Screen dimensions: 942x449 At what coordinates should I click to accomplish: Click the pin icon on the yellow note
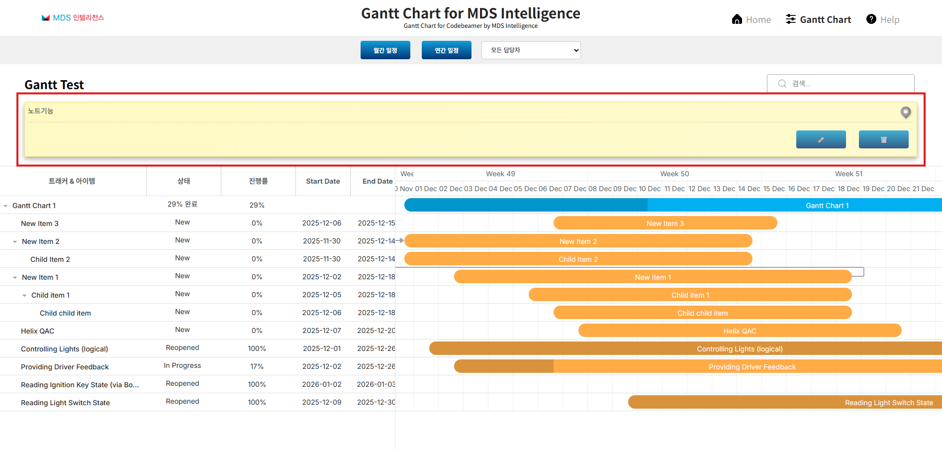[906, 112]
